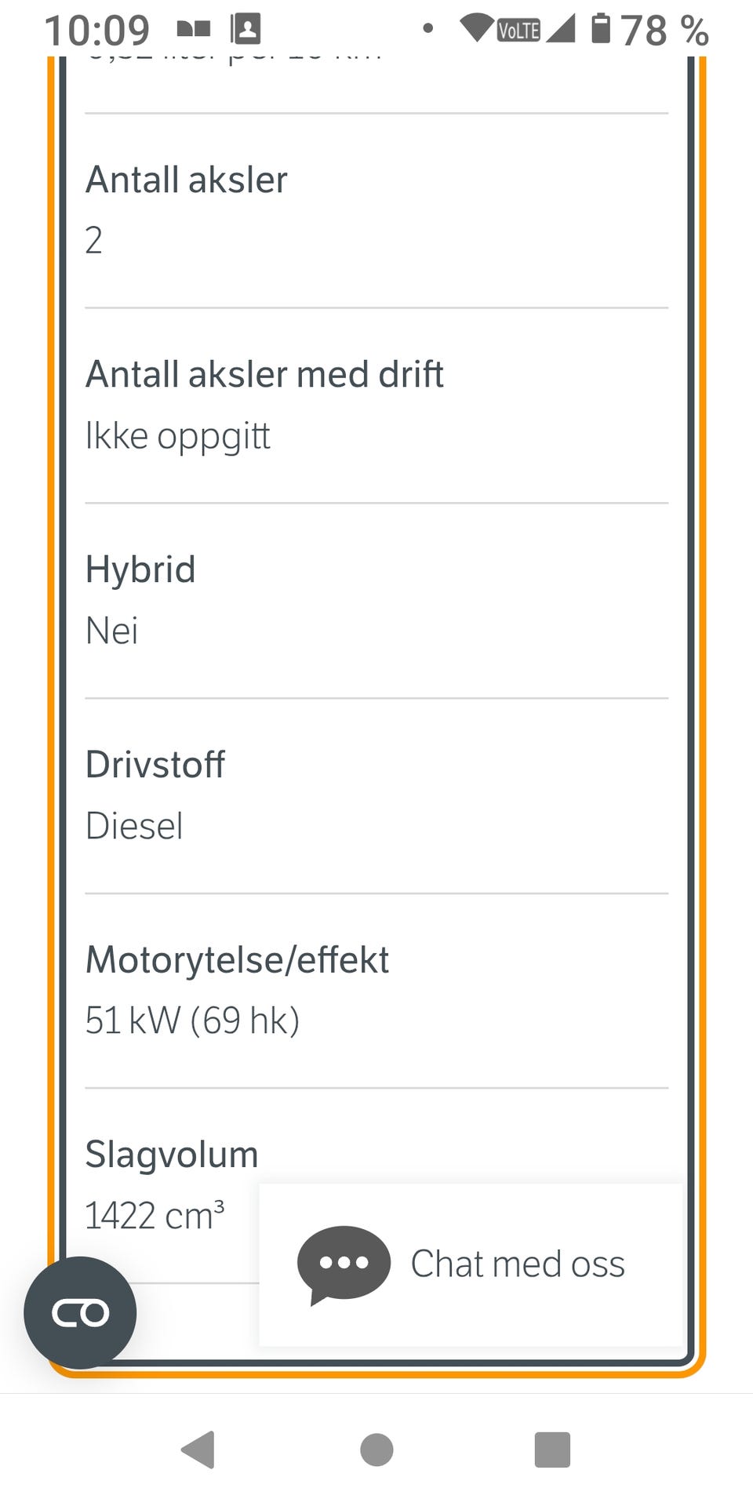Tap the 51 kW (69 hk) value

(192, 1021)
